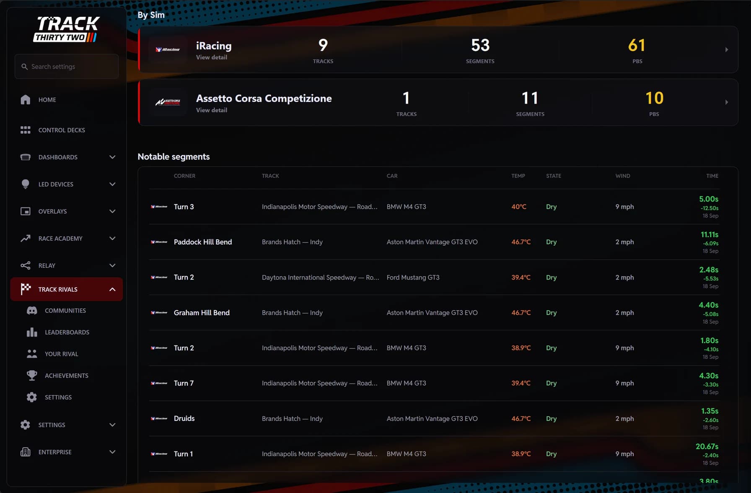The width and height of the screenshot is (751, 493).
Task: Click the LED Devices bulb icon
Action: click(25, 184)
